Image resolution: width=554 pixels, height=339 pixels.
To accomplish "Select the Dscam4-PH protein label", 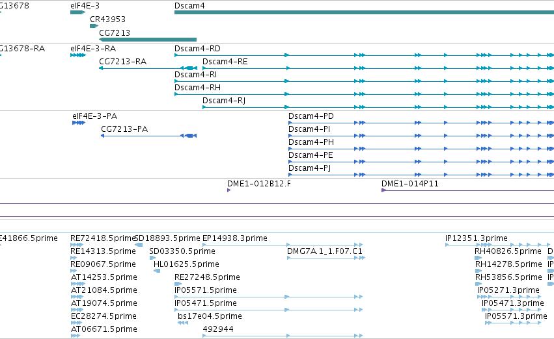I will (x=311, y=142).
